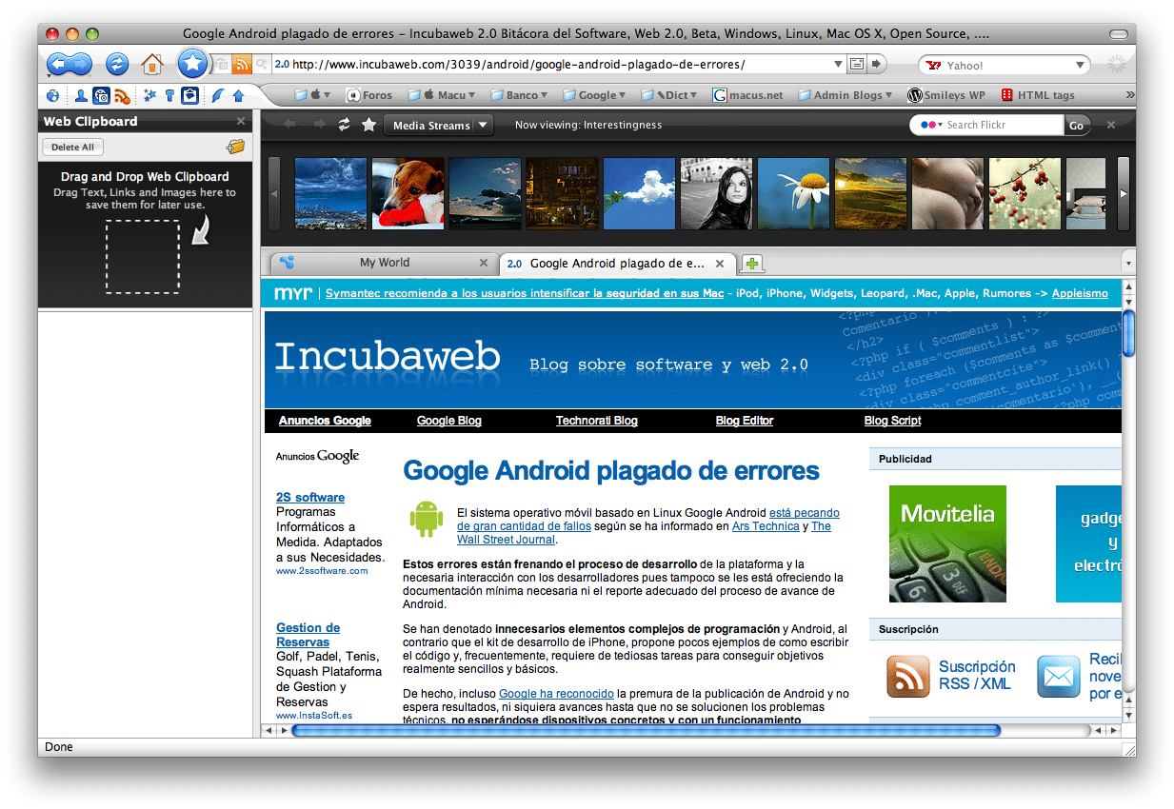Screen dimensions: 1174x809
Task: Show more bookmarks with the double chevron
Action: (x=1130, y=95)
